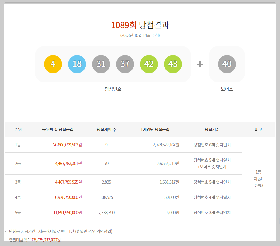This screenshot has width=280, height=246.
Task: Click the yellow ball number 4
Action: point(53,64)
